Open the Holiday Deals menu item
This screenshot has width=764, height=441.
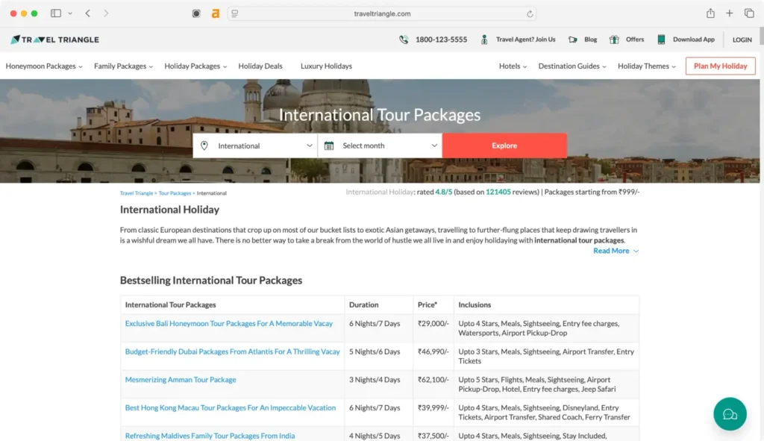pos(260,66)
